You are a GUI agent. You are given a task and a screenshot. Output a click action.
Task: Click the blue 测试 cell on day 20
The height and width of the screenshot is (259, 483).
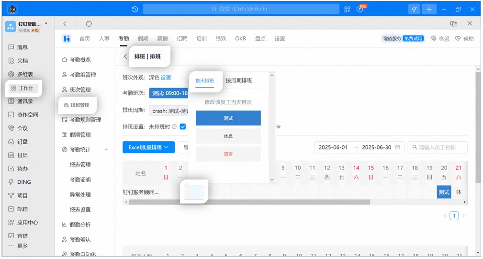click(x=444, y=192)
